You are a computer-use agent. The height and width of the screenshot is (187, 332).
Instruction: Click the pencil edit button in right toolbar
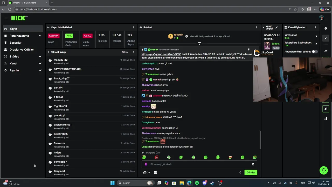(326, 38)
